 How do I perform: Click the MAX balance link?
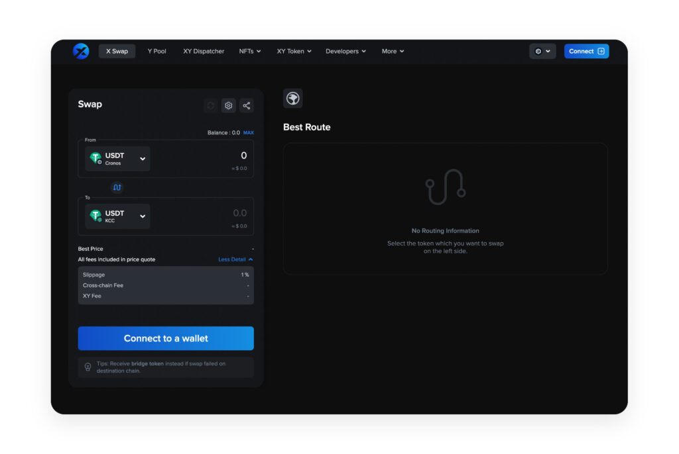pos(249,133)
